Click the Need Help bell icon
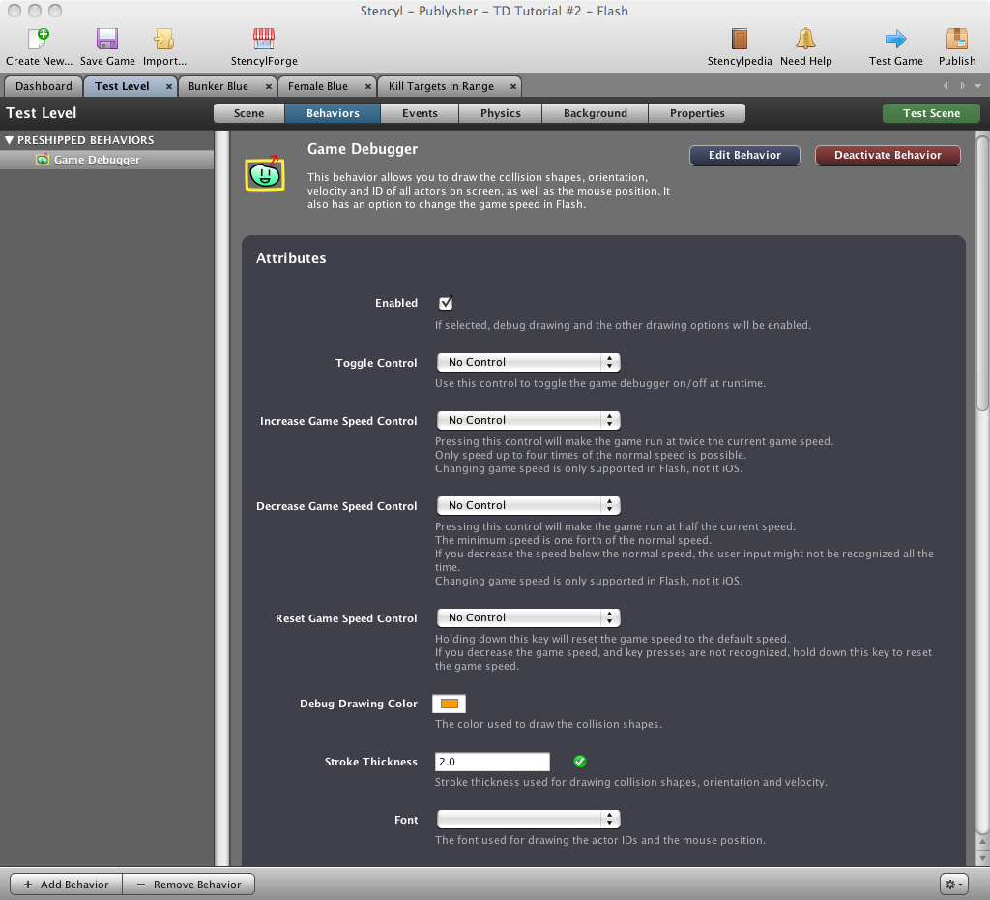 click(x=805, y=39)
